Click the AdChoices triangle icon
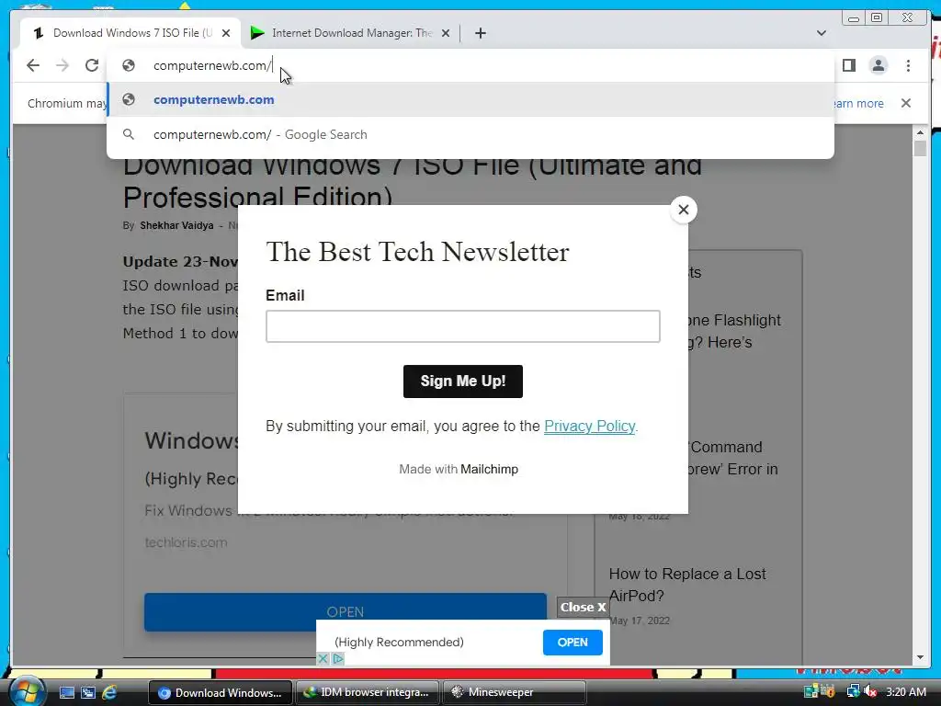This screenshot has height=706, width=941. pos(338,658)
